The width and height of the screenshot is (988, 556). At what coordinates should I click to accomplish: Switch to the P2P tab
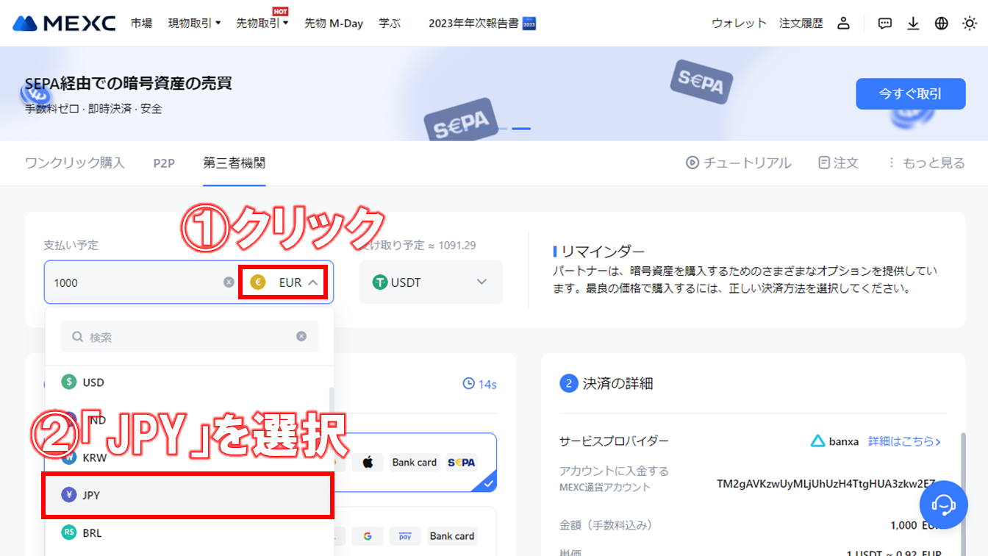point(164,163)
